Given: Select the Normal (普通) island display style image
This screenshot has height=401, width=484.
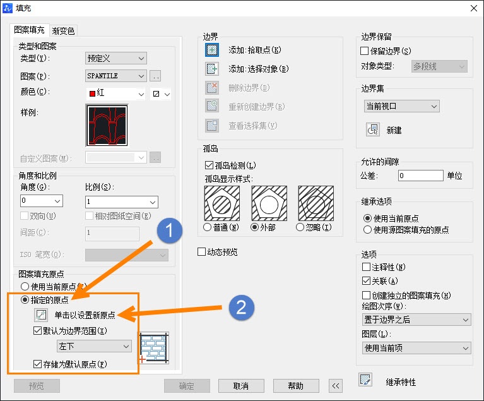Looking at the screenshot, I should click(222, 203).
